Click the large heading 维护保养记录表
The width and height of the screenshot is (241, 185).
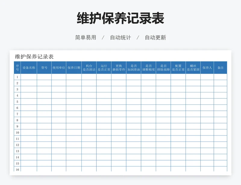(x=120, y=18)
